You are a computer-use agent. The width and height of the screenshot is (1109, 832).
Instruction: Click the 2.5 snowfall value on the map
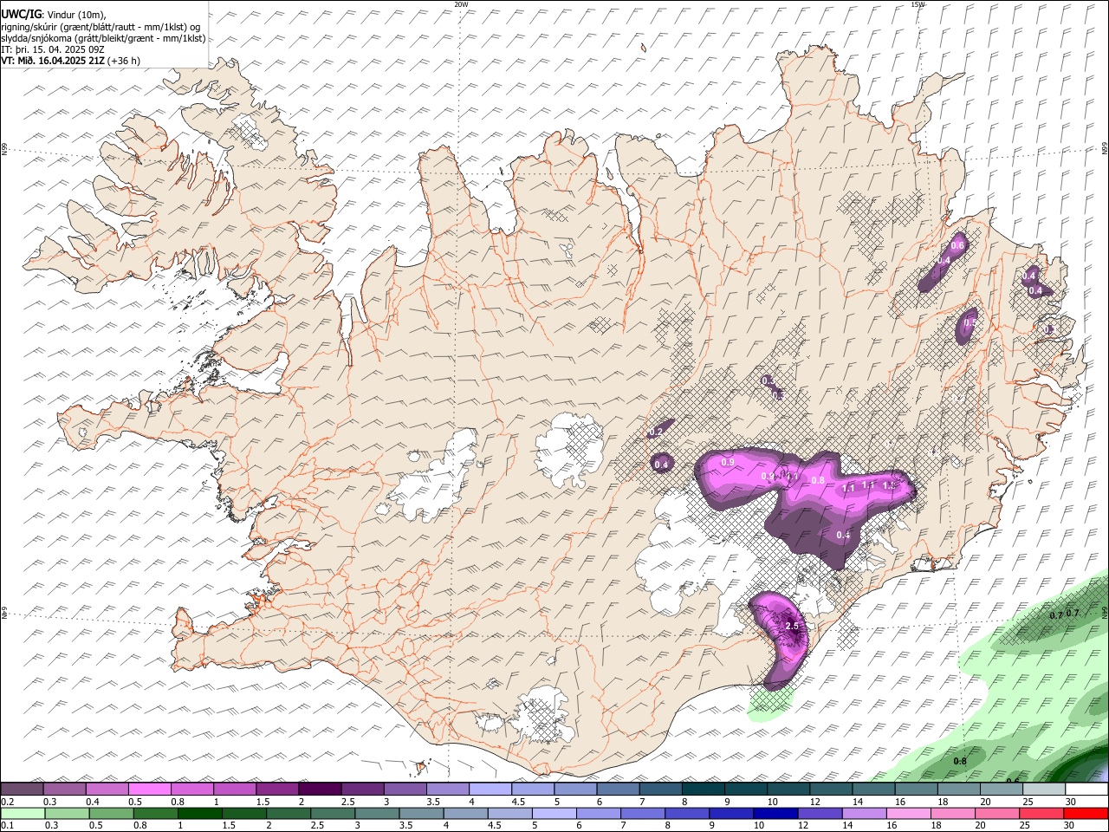pyautogui.click(x=791, y=626)
